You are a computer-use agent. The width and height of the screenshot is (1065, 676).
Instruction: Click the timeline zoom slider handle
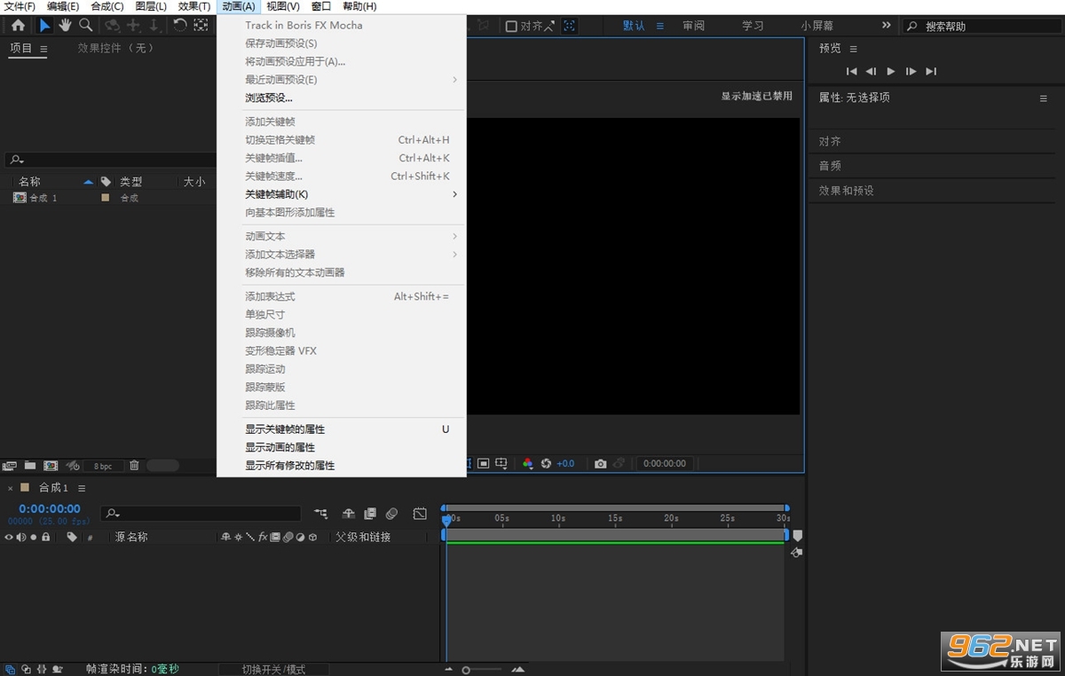tap(466, 670)
